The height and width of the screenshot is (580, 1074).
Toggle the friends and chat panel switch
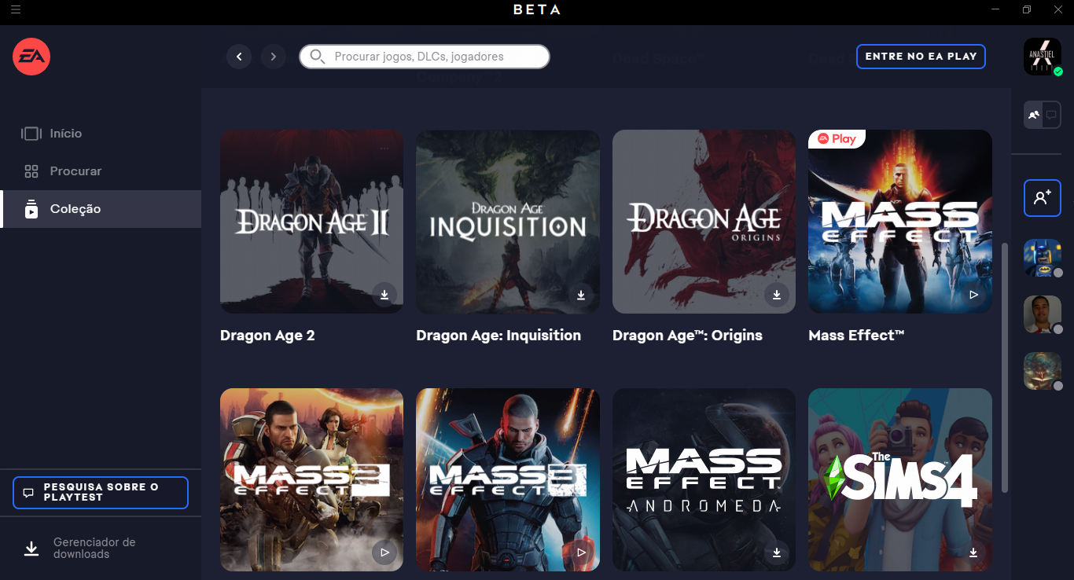[1043, 116]
